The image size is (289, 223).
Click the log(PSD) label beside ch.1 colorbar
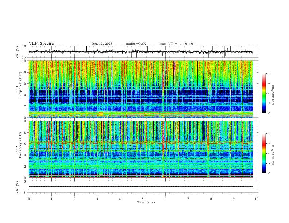pos(273,95)
